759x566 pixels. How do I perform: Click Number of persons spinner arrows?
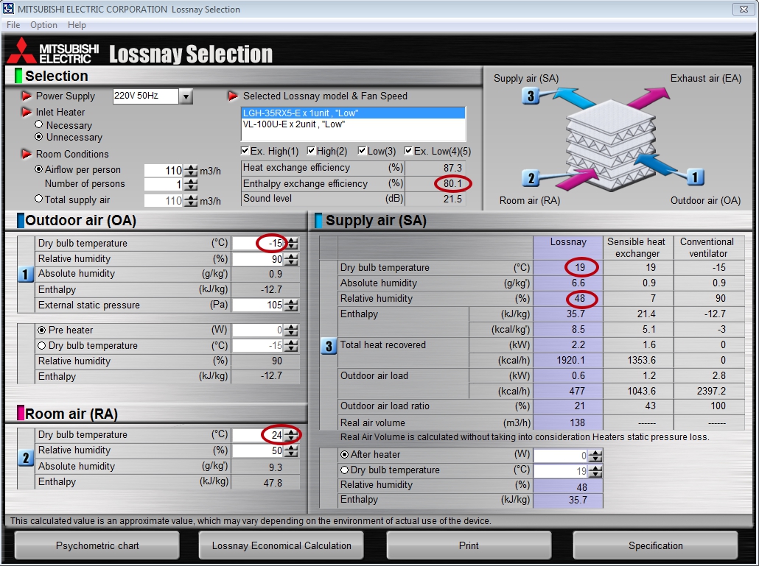click(x=192, y=185)
